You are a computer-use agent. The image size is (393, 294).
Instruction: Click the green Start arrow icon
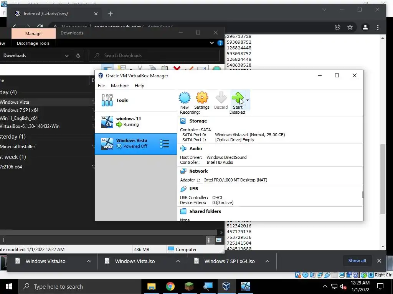pyautogui.click(x=237, y=98)
